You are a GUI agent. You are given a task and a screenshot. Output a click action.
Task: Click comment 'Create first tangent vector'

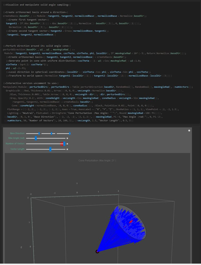(x=27, y=20)
